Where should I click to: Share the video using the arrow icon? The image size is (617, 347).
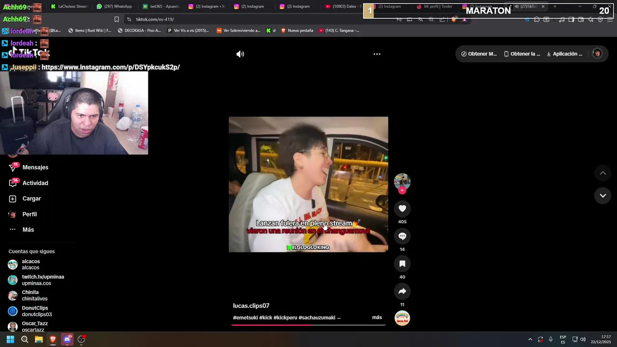(402, 291)
